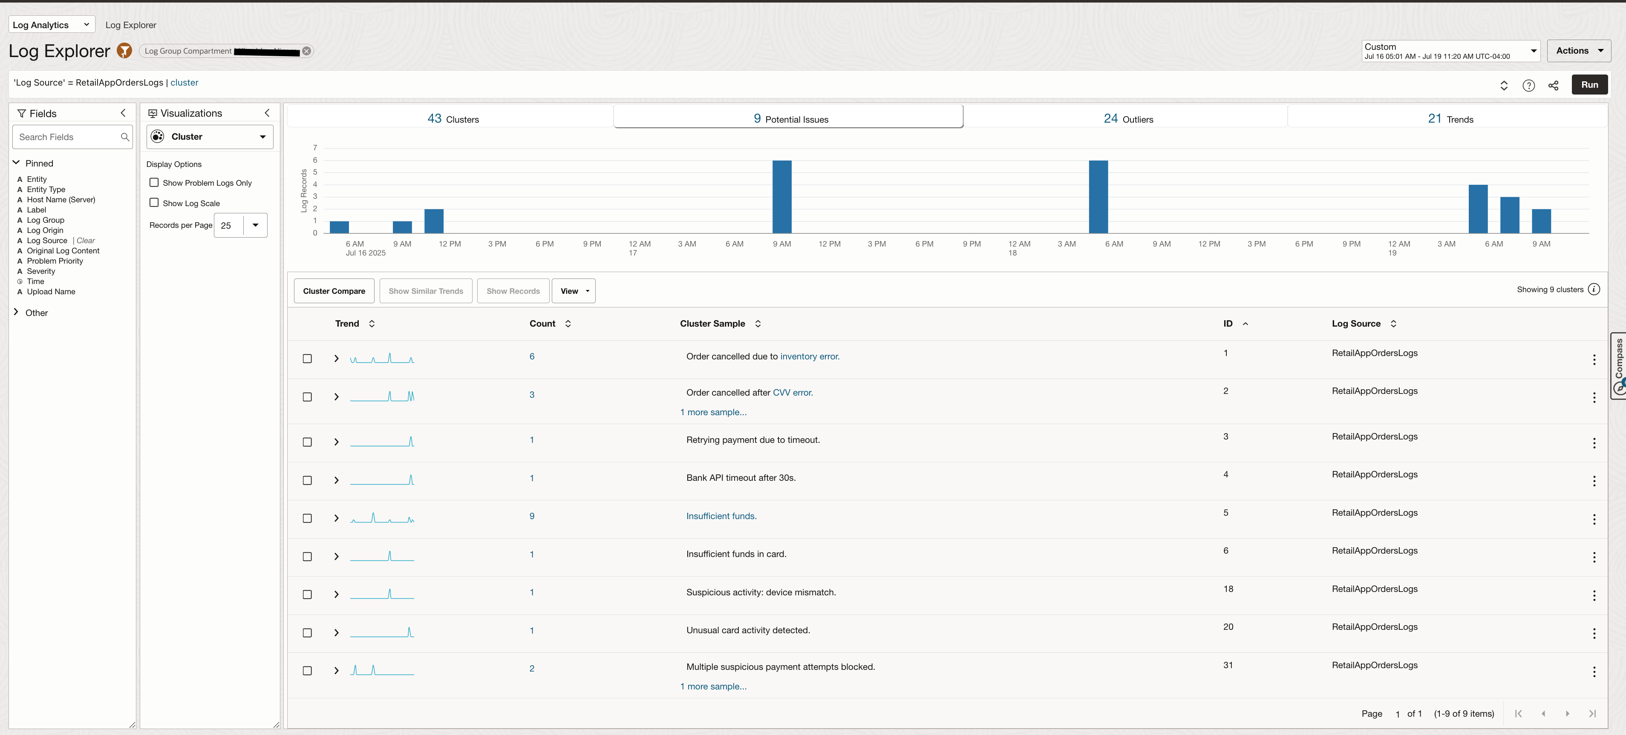This screenshot has height=735, width=1626.
Task: Open the Cluster visualization dropdown
Action: point(210,137)
